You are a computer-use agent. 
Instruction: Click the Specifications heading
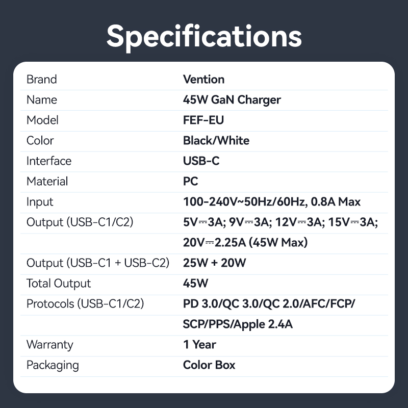tap(204, 37)
